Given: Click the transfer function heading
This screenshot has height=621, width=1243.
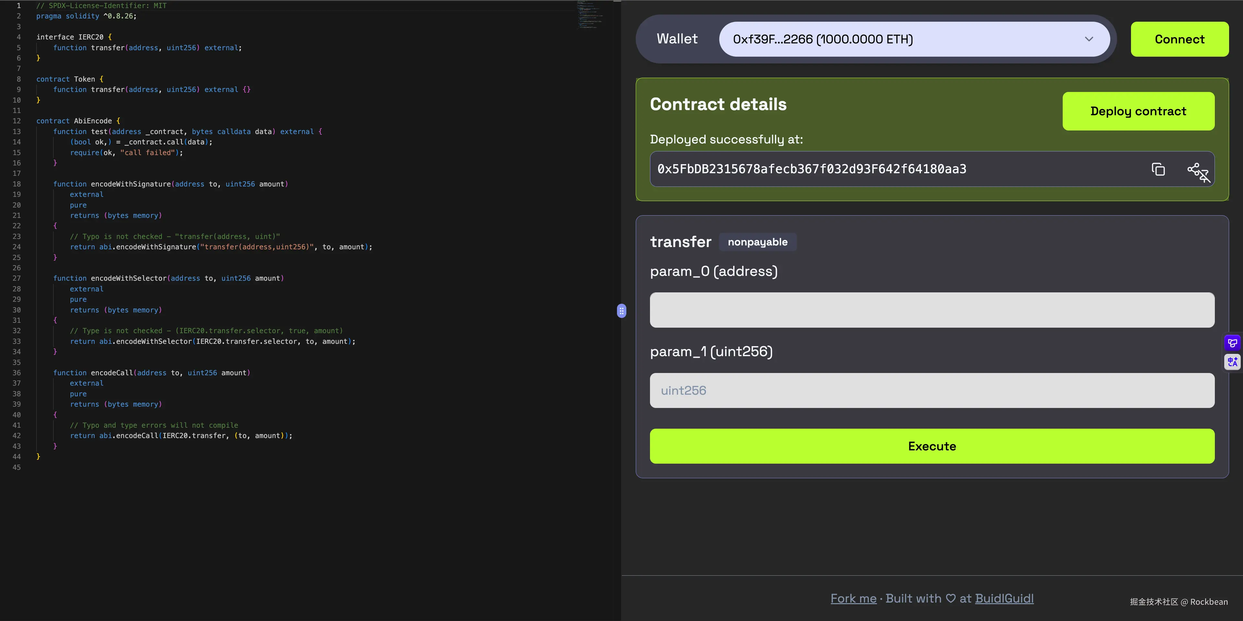Looking at the screenshot, I should click(x=681, y=242).
